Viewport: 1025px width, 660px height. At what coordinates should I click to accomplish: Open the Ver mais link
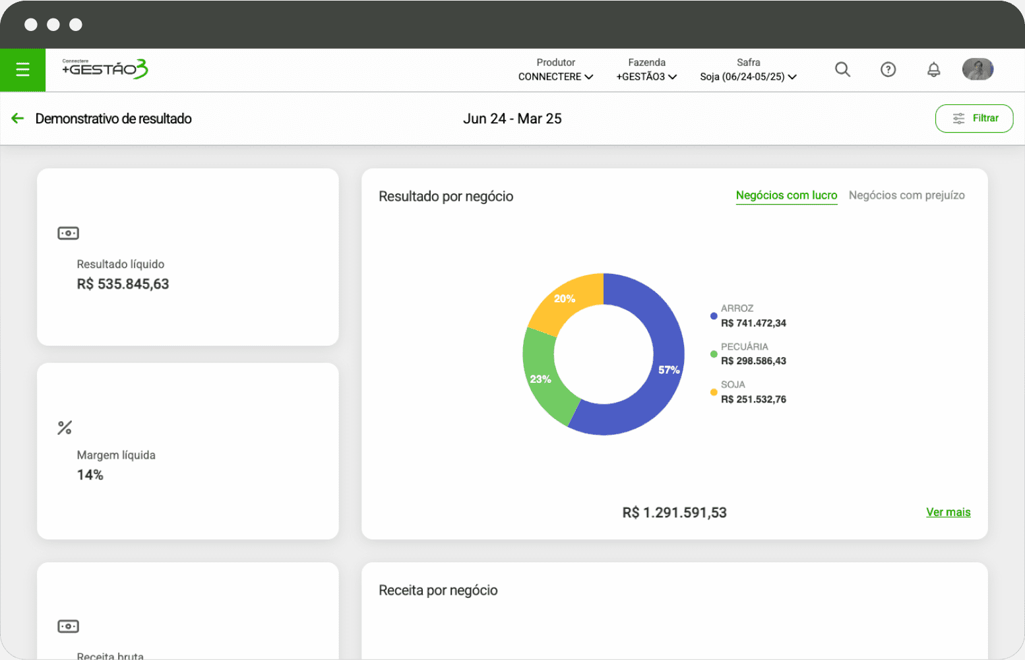click(x=948, y=512)
